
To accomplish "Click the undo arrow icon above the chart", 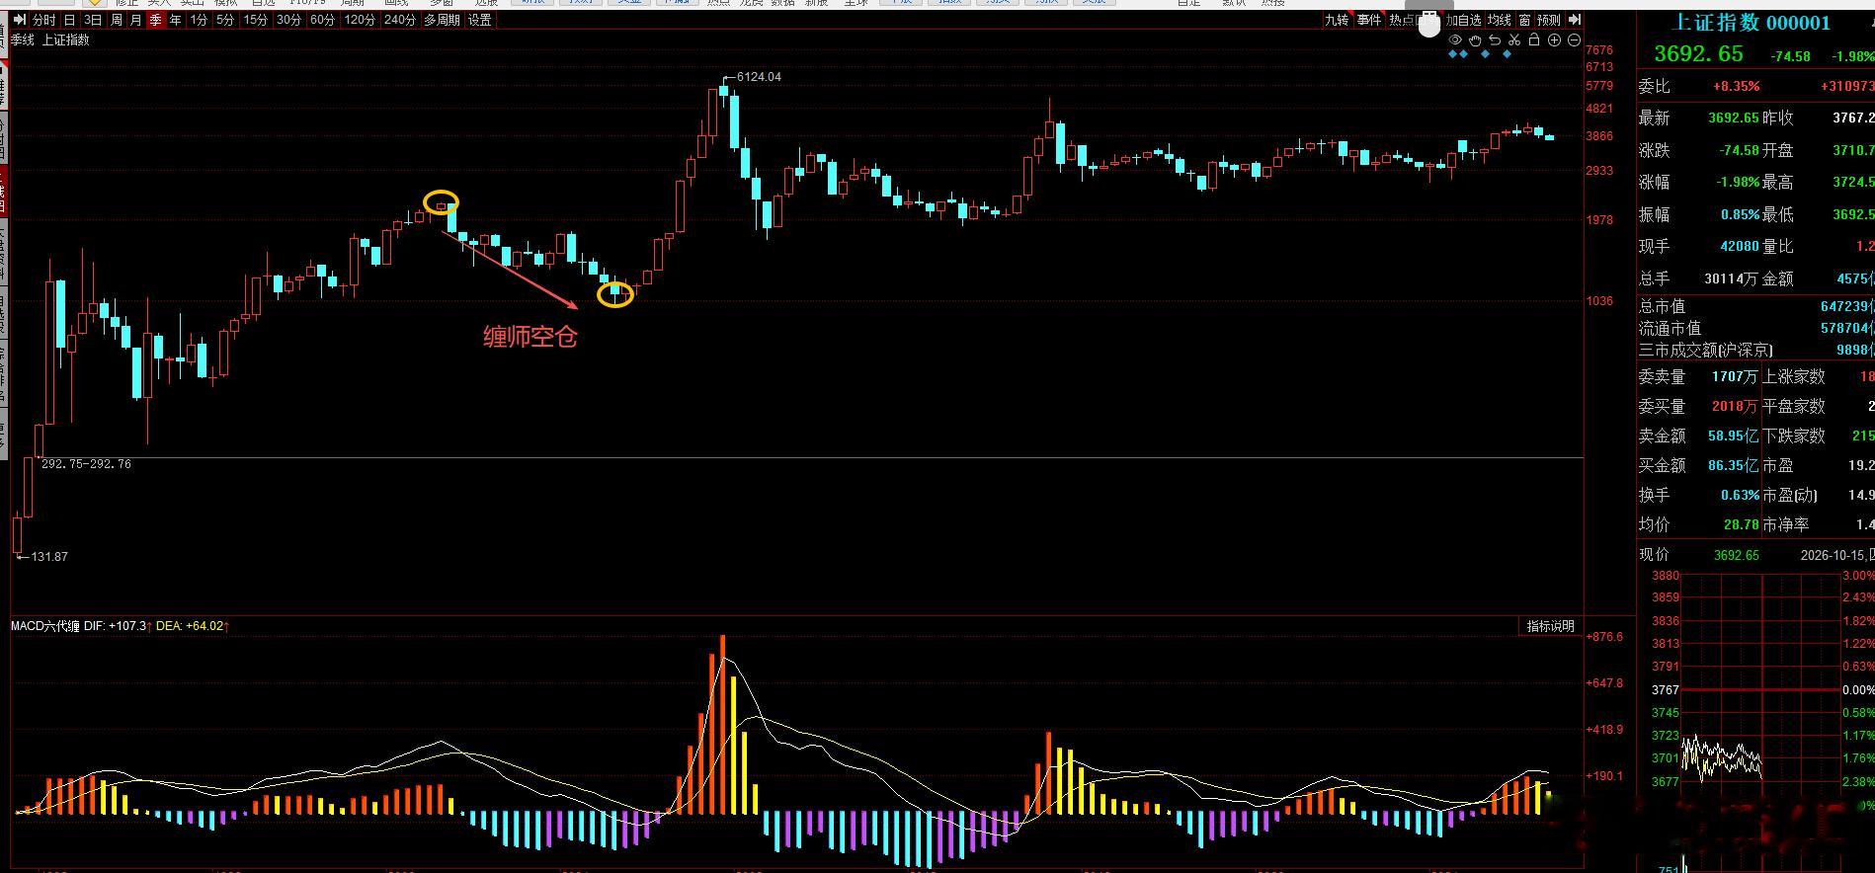I will click(x=1495, y=40).
